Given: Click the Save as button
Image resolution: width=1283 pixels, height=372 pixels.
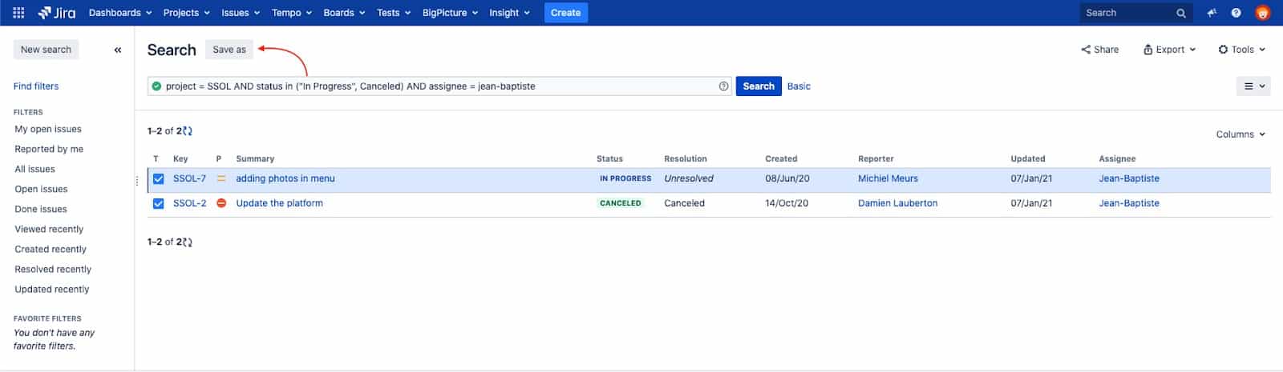Looking at the screenshot, I should coord(229,50).
